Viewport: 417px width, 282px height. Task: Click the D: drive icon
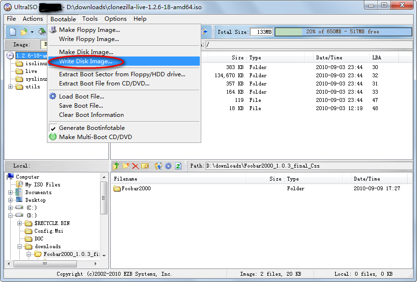coord(19,215)
